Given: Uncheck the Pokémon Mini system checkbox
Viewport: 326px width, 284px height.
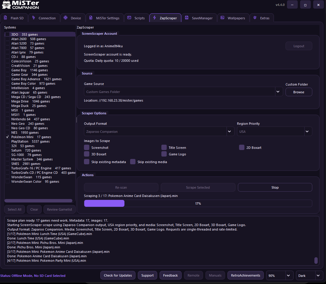Looking at the screenshot, I should click(x=7, y=137).
